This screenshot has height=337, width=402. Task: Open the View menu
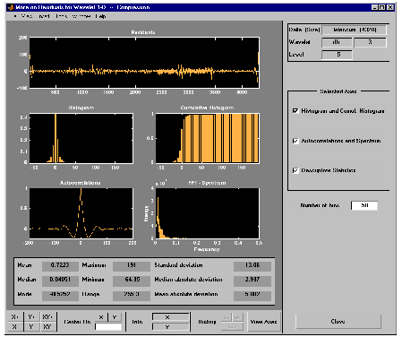tap(27, 16)
